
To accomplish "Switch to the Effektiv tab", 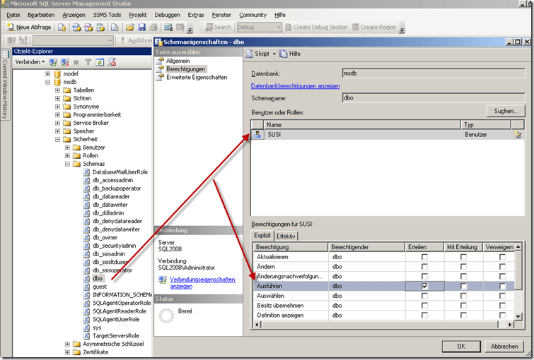I will click(286, 236).
